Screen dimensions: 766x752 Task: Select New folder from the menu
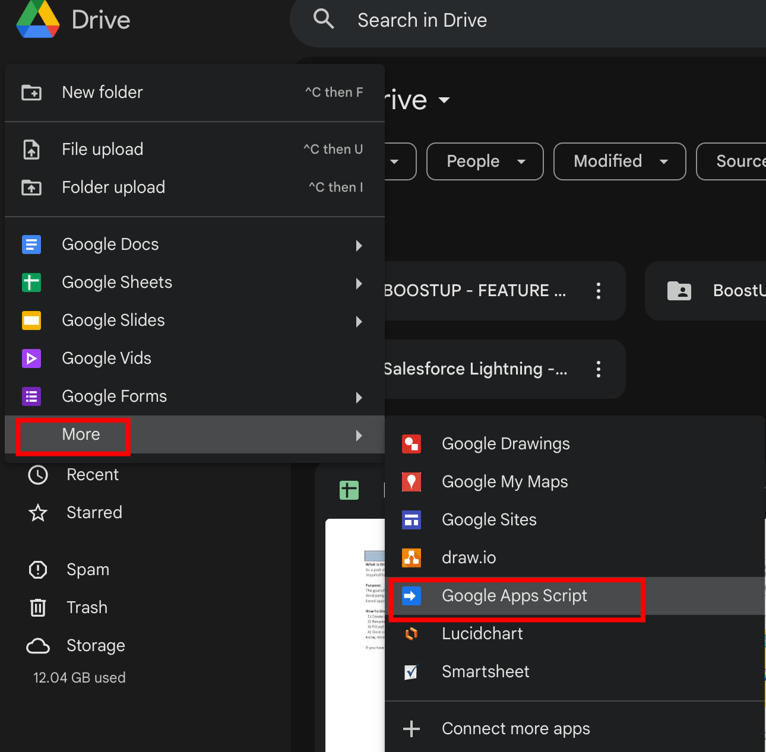pyautogui.click(x=195, y=93)
